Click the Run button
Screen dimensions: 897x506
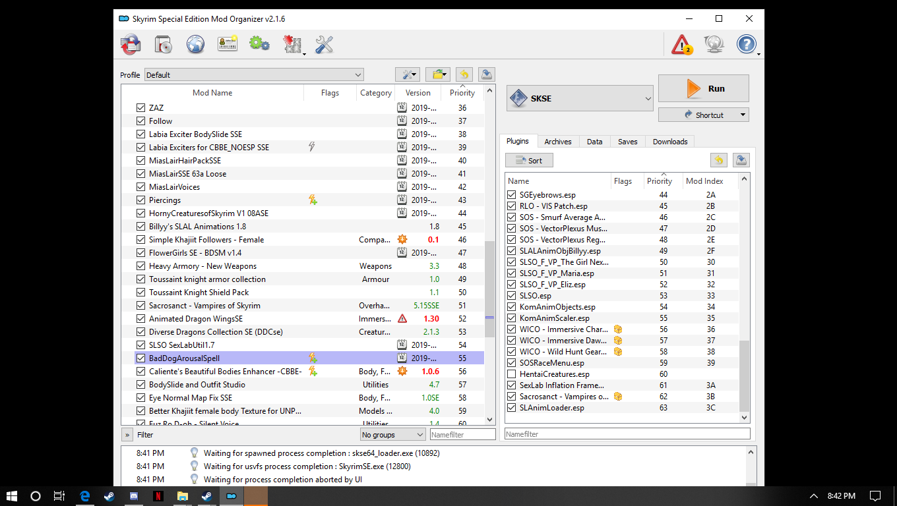[x=703, y=88]
